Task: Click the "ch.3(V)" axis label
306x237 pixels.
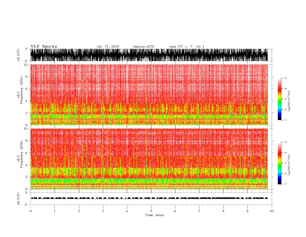Action: point(19,199)
